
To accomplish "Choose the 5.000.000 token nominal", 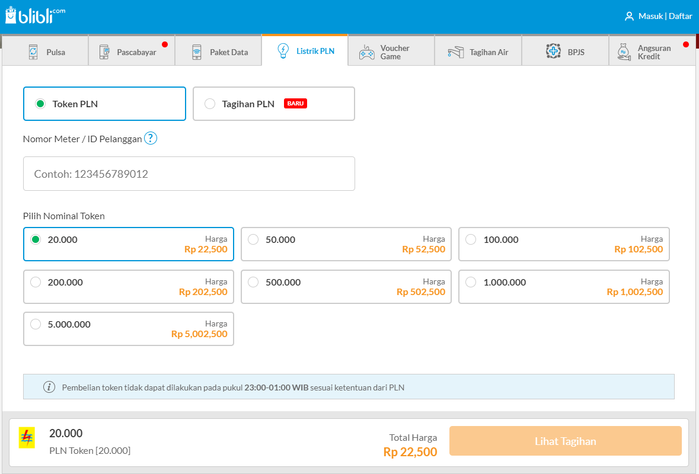I will (129, 329).
